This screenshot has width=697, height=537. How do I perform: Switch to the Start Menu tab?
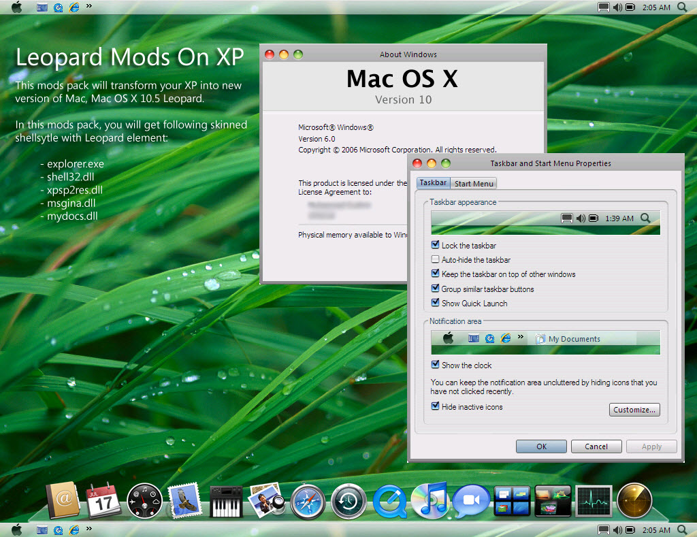474,184
